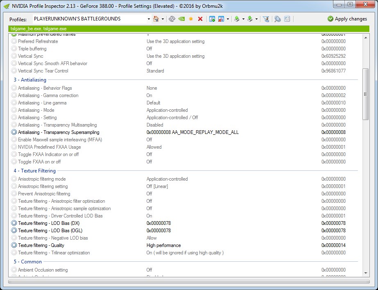378x290 pixels.
Task: Click the 'High performance' value
Action: tap(164, 245)
